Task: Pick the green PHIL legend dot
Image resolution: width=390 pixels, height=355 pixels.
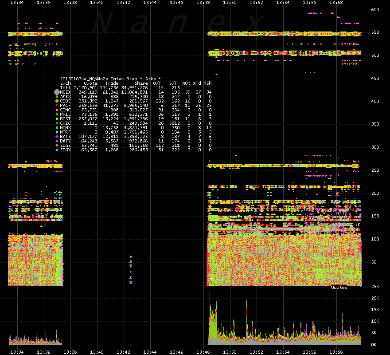Action: [x=57, y=114]
